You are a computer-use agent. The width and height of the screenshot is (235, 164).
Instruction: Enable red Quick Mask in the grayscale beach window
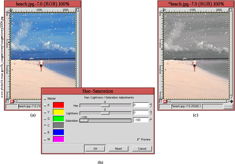click(165, 101)
